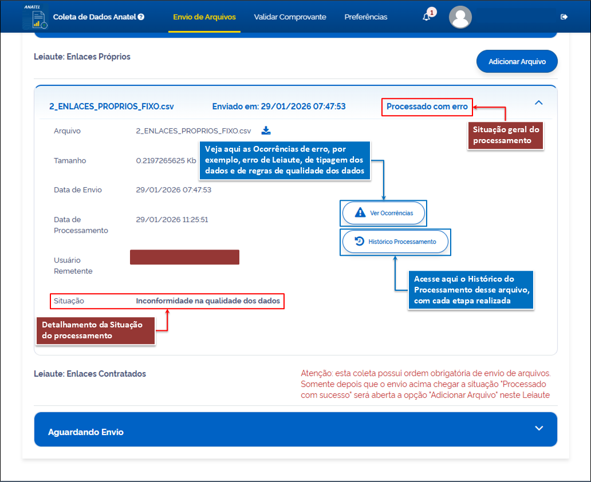
Task: Click the Anatel document logo icon
Action: [x=36, y=17]
